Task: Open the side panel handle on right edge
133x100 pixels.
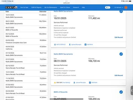Action: pos(132,91)
